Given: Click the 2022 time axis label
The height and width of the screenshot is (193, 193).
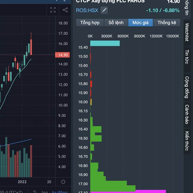Looking at the screenshot, I should tap(22, 182).
